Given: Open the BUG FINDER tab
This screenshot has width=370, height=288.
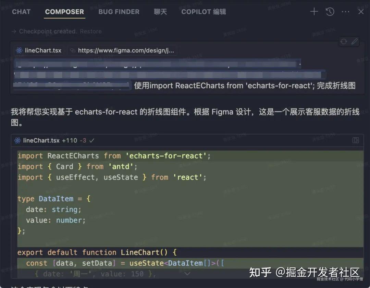Looking at the screenshot, I should tap(119, 12).
